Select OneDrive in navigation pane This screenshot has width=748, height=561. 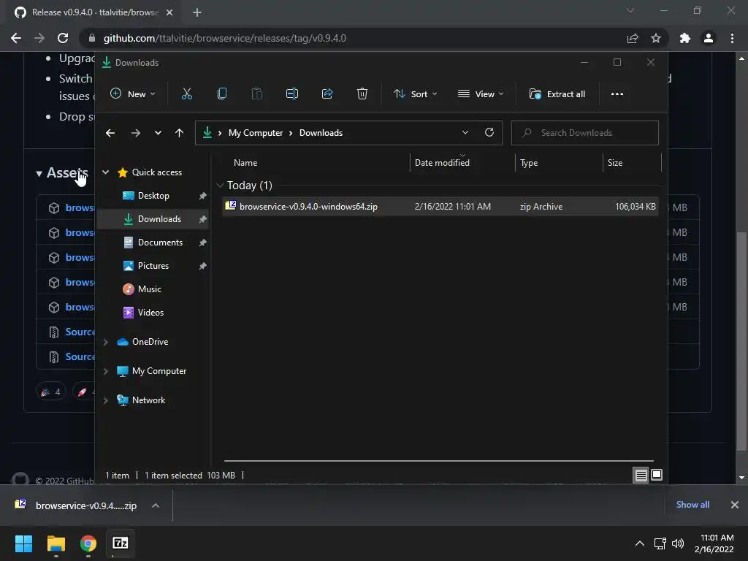click(x=150, y=342)
